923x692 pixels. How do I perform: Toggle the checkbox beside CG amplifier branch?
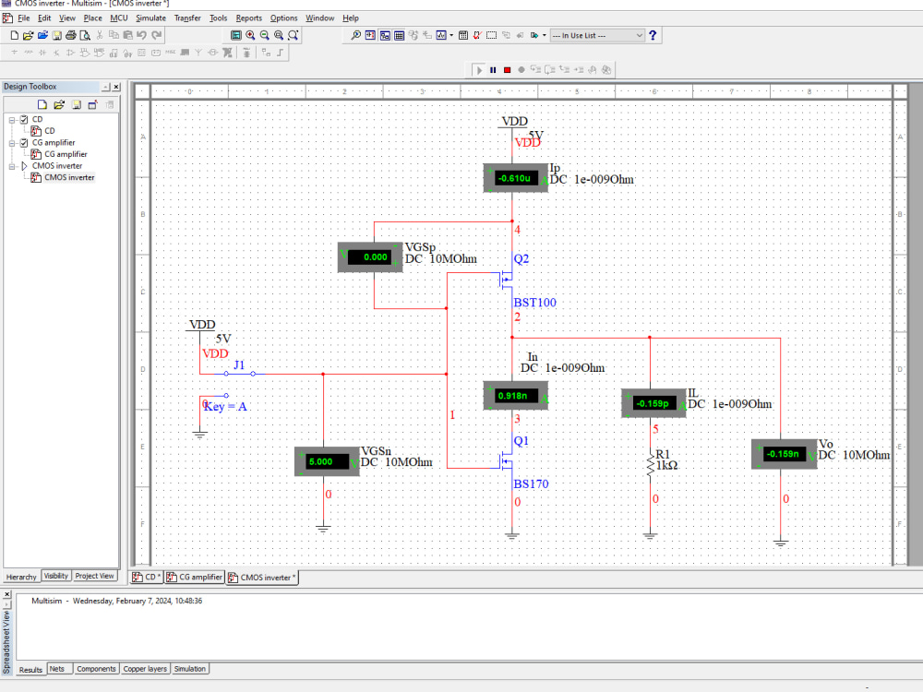24,143
